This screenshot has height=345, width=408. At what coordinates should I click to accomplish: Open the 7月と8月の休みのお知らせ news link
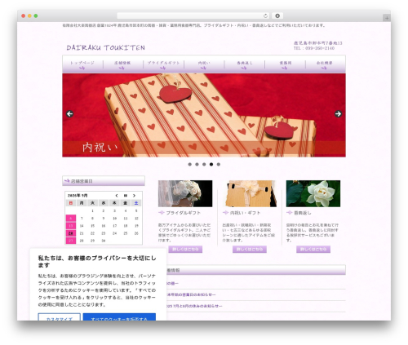[194, 306]
